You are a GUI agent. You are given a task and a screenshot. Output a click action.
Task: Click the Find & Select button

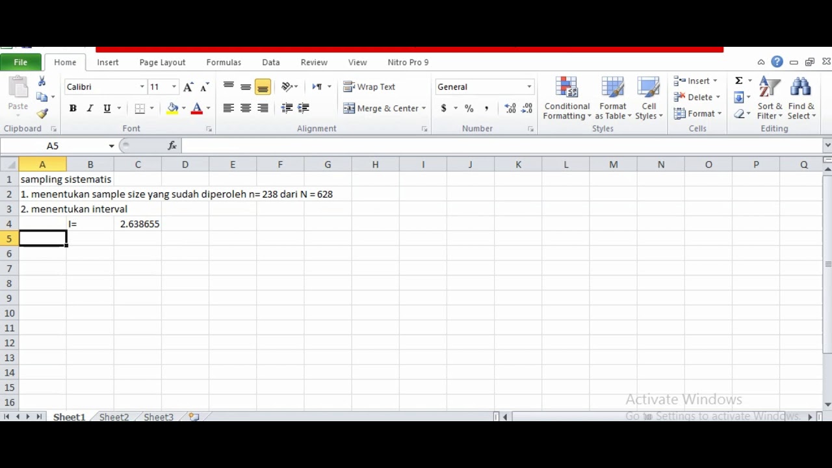(801, 99)
